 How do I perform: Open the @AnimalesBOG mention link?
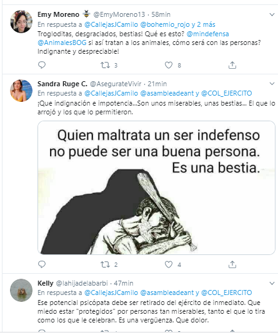click(x=62, y=42)
